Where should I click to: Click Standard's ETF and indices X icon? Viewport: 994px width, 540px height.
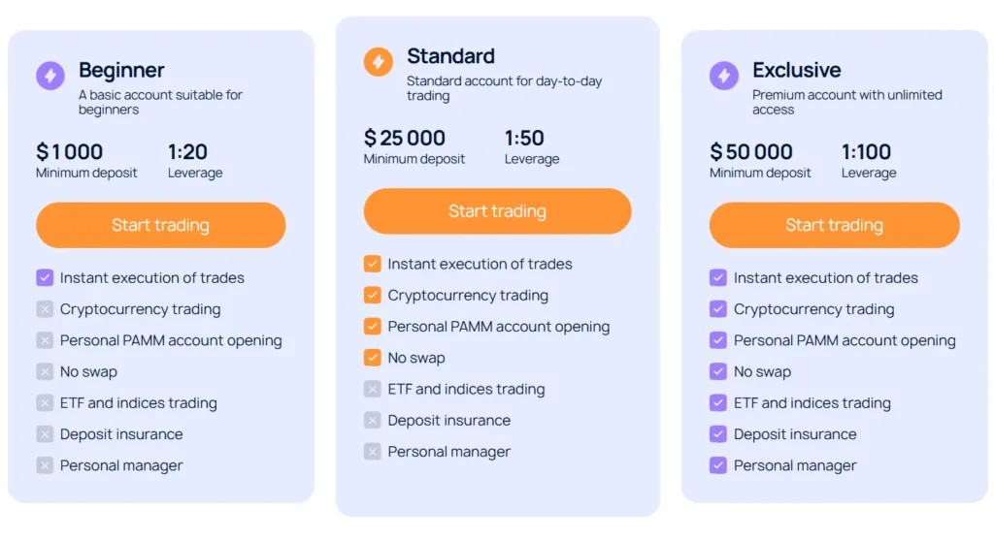tap(373, 389)
